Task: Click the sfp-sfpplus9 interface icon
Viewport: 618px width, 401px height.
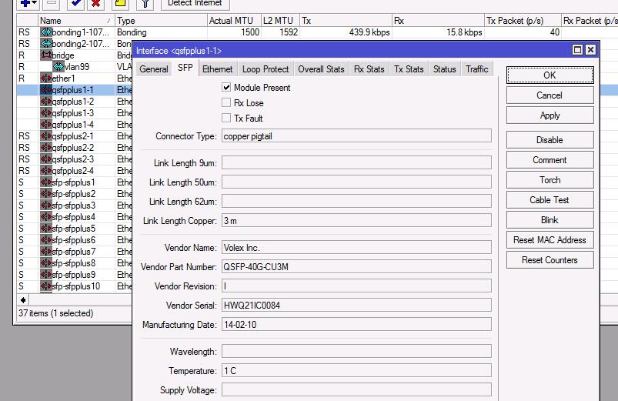Action: coord(45,275)
